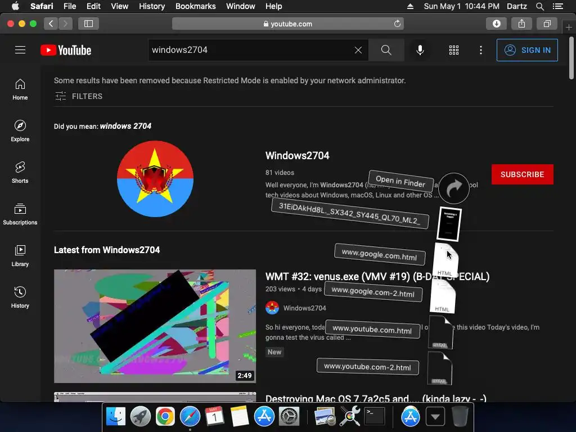Open the three-dot settings menu
Screen dimensions: 576x432
[x=481, y=50]
